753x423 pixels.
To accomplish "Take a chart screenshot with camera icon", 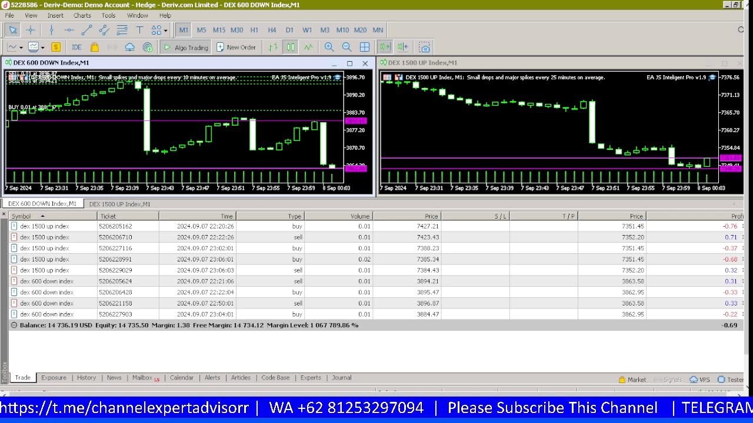I will [425, 47].
